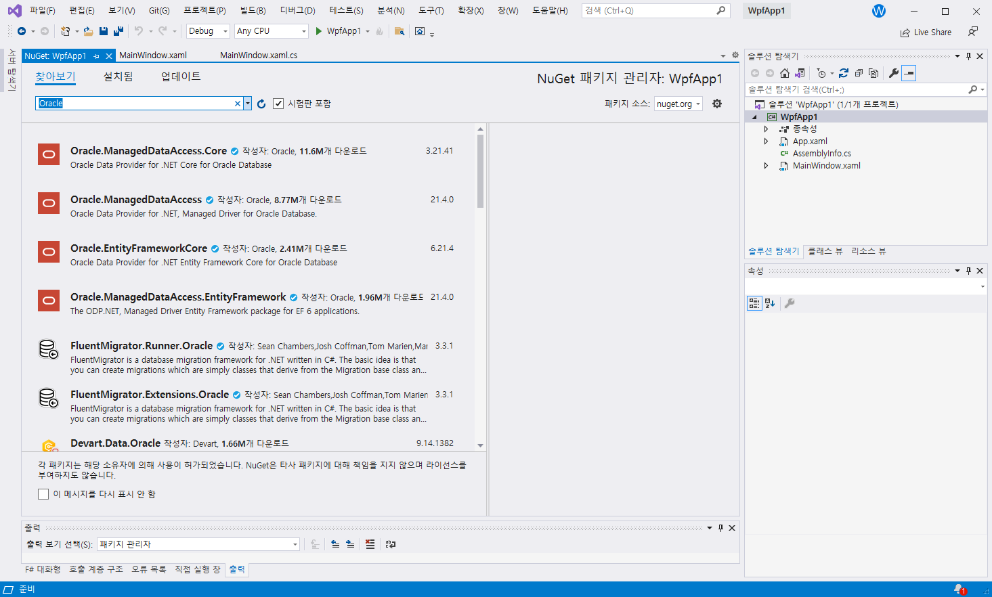This screenshot has height=597, width=992.
Task: Expand the 종속성 node in Solution Explorer
Action: point(766,129)
